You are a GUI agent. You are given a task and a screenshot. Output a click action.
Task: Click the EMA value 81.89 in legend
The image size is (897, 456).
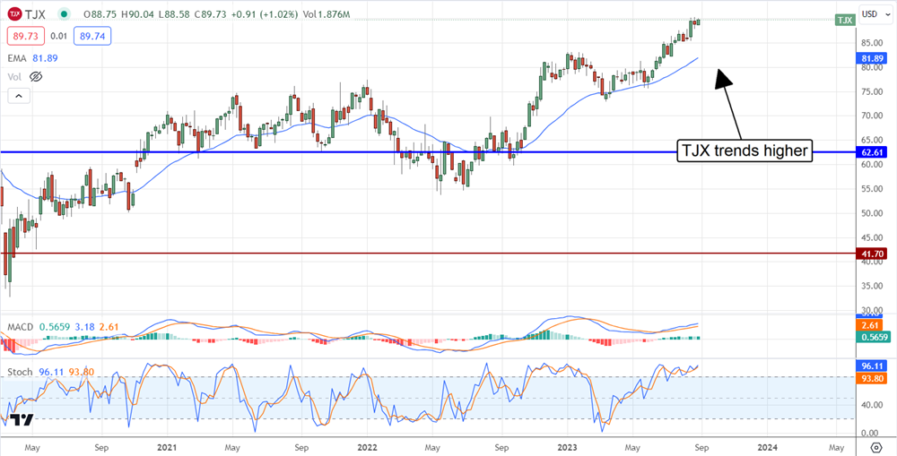(44, 58)
